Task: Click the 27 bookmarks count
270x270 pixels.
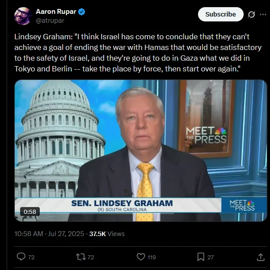Action: pos(211,257)
